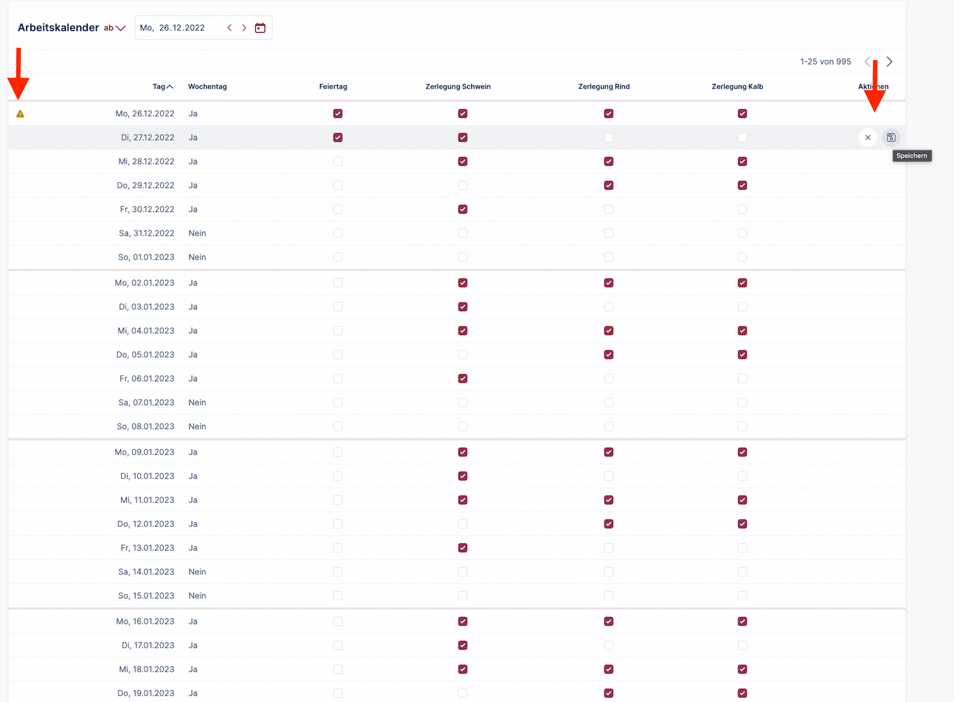Viewport: 954px width, 702px height.
Task: Click the Zerlegung Schwein column header
Action: coord(457,86)
